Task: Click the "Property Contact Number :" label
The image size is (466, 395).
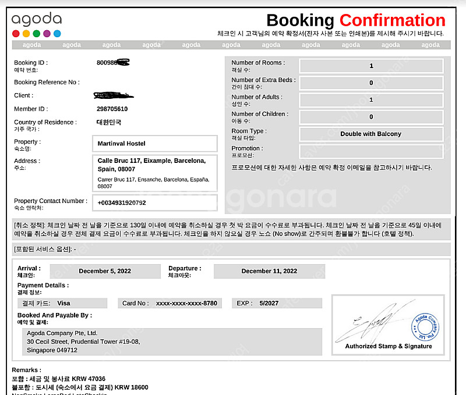Action: (x=51, y=201)
